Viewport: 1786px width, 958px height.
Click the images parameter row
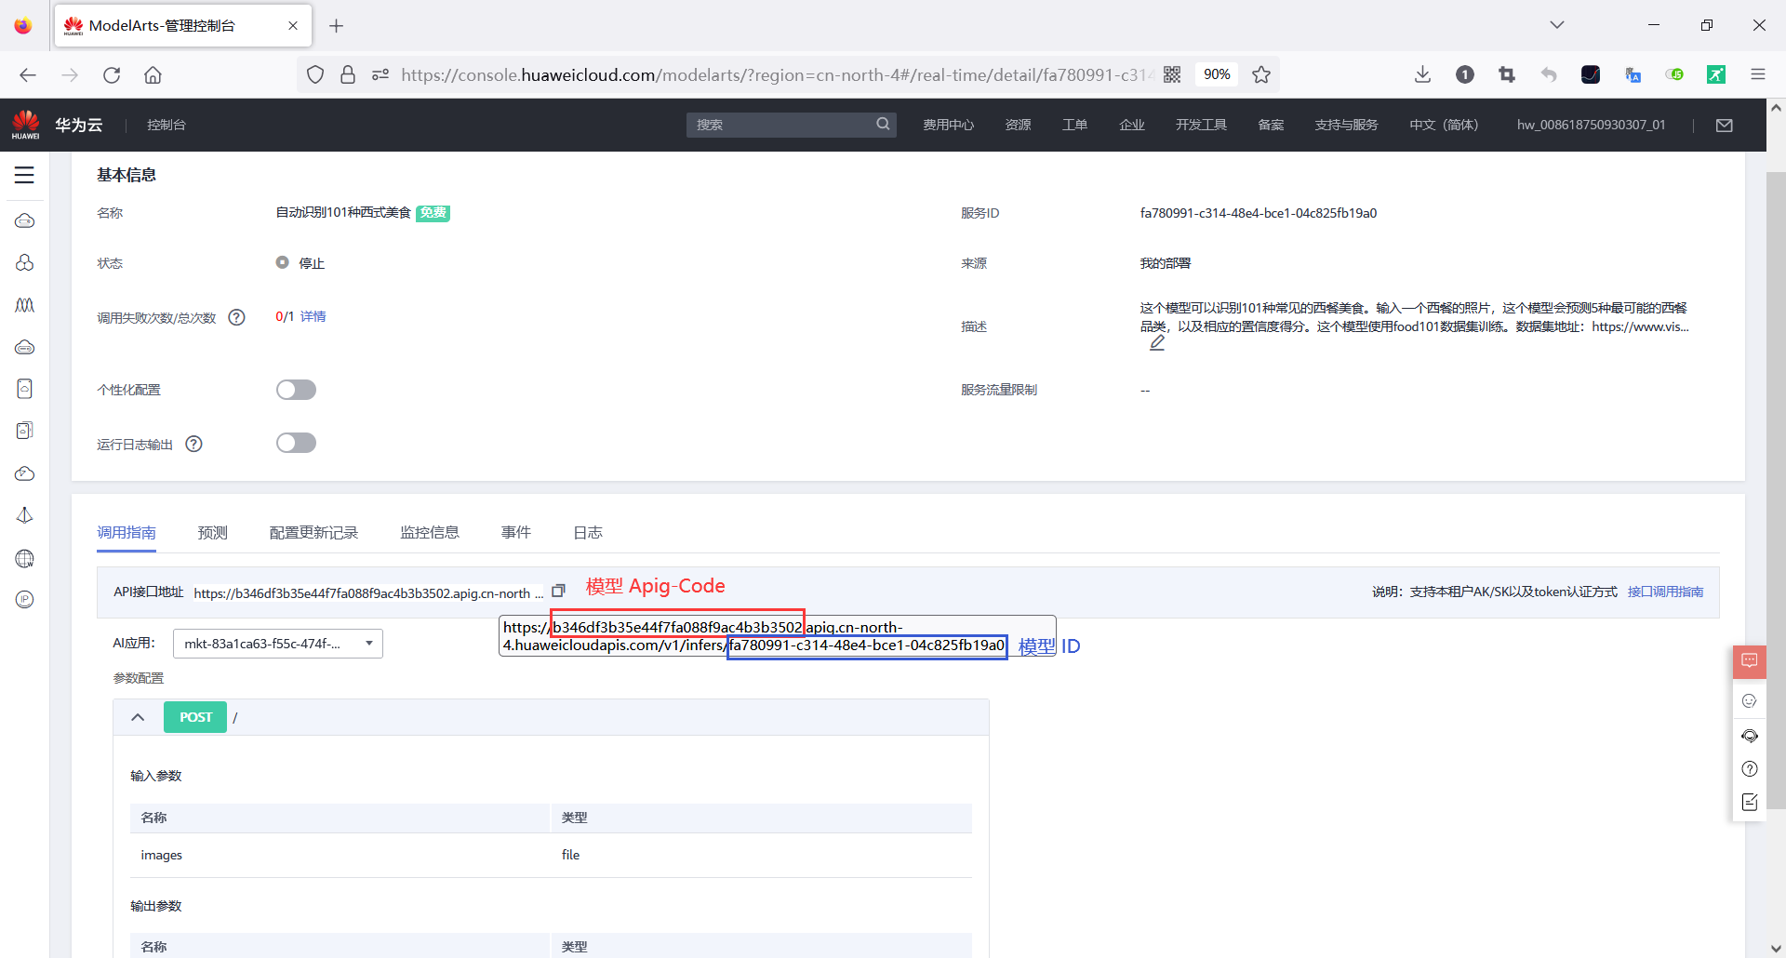551,855
